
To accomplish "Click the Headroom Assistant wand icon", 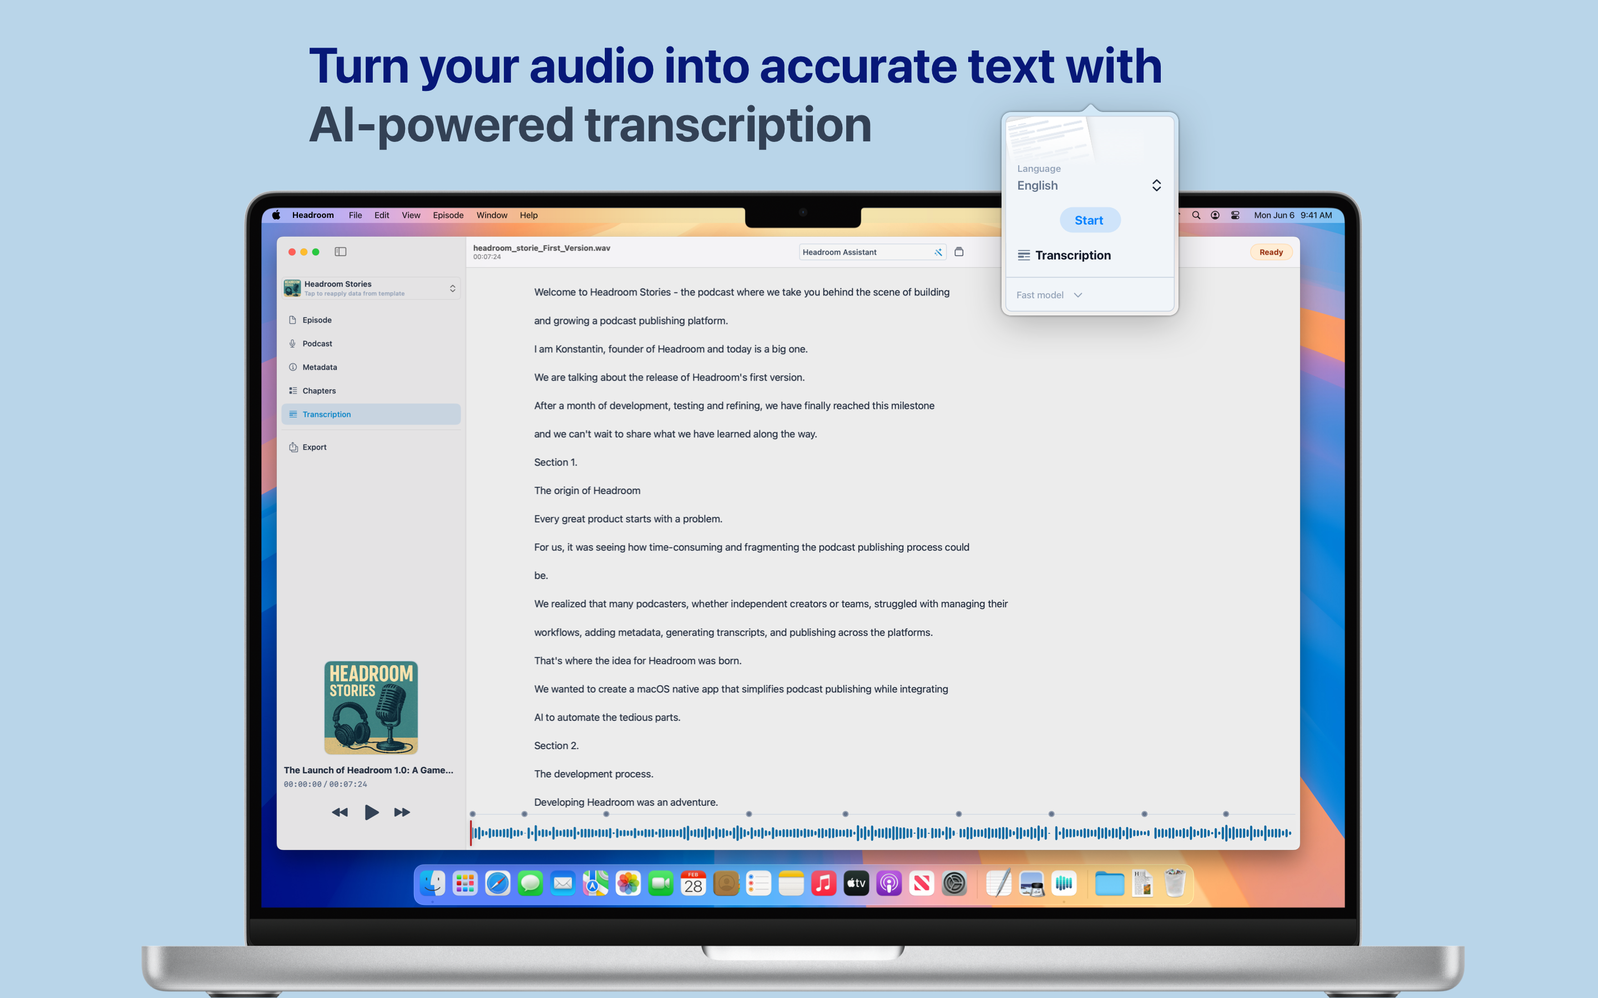I will point(938,252).
